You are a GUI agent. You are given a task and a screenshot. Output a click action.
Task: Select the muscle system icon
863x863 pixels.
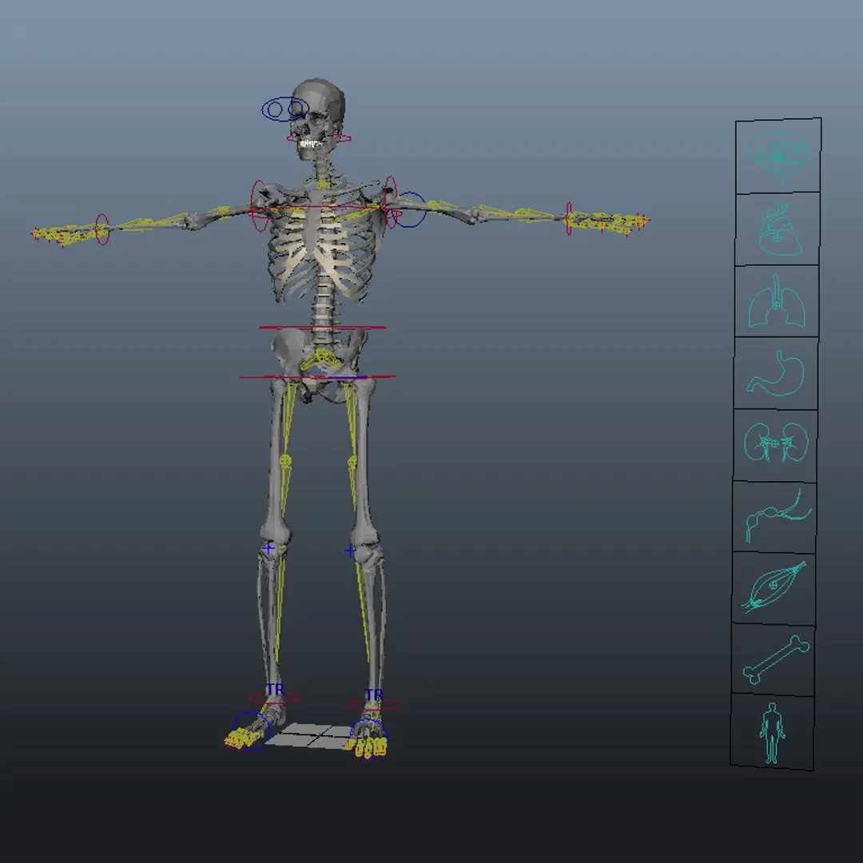coord(774,587)
